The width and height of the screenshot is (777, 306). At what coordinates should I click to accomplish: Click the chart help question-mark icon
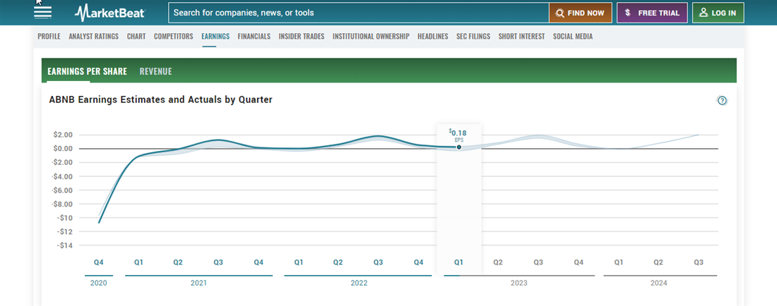pyautogui.click(x=722, y=101)
